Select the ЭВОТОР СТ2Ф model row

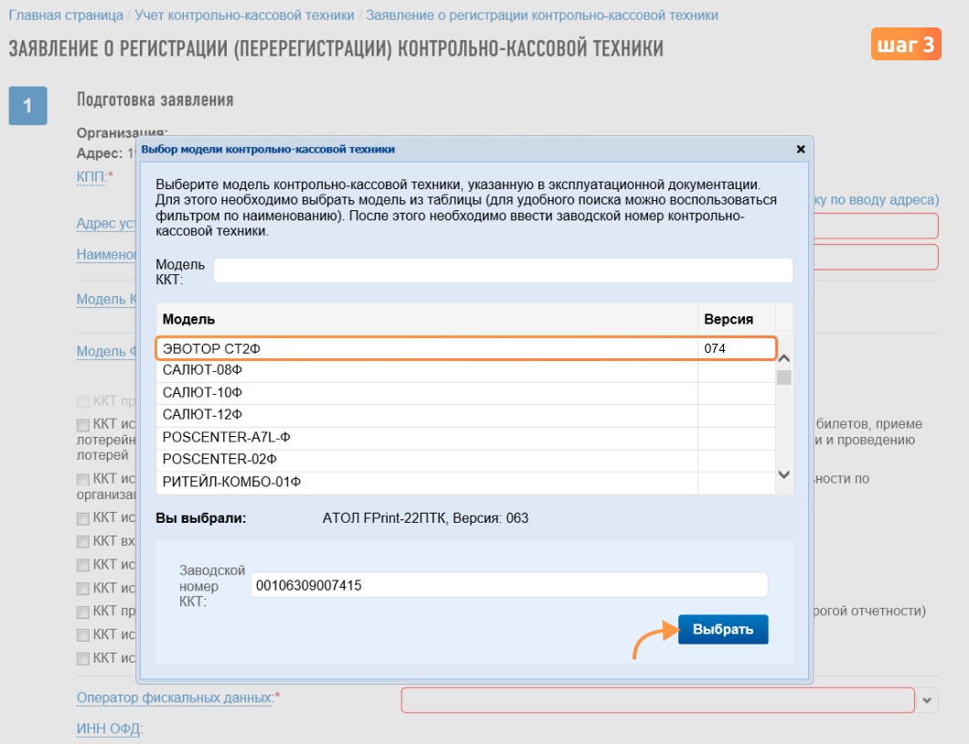point(466,348)
